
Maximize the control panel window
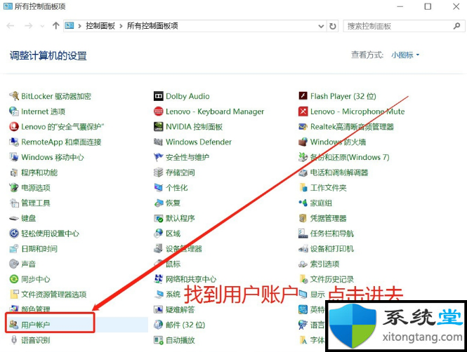pos(428,6)
